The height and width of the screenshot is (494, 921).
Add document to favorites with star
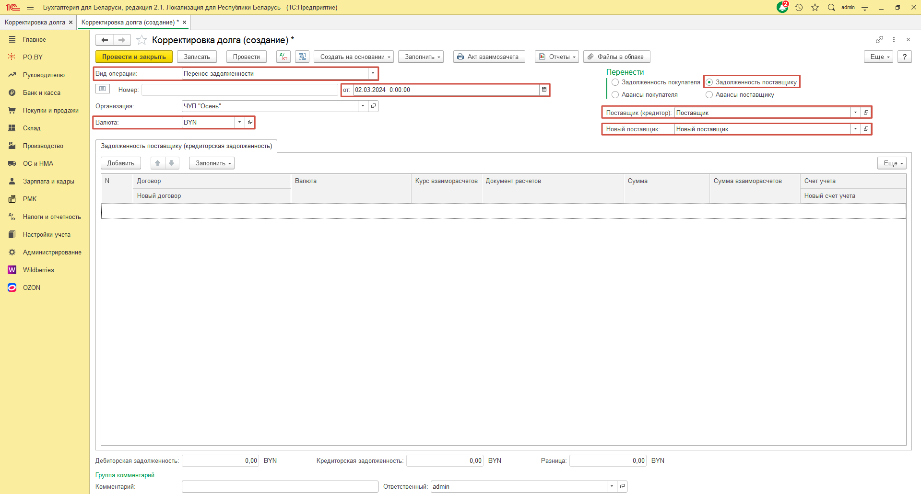click(142, 40)
